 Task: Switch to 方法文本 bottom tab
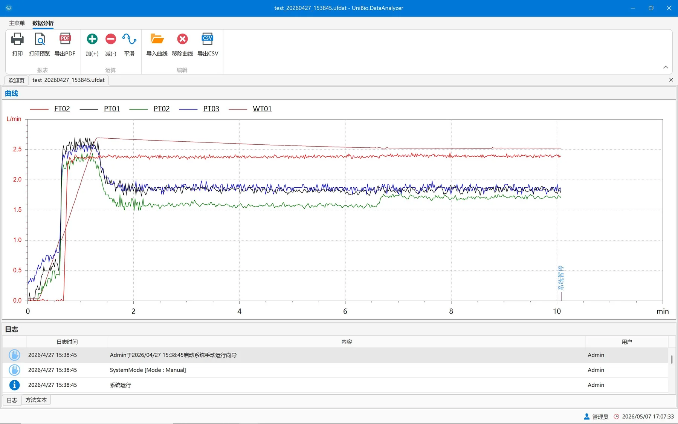point(36,400)
